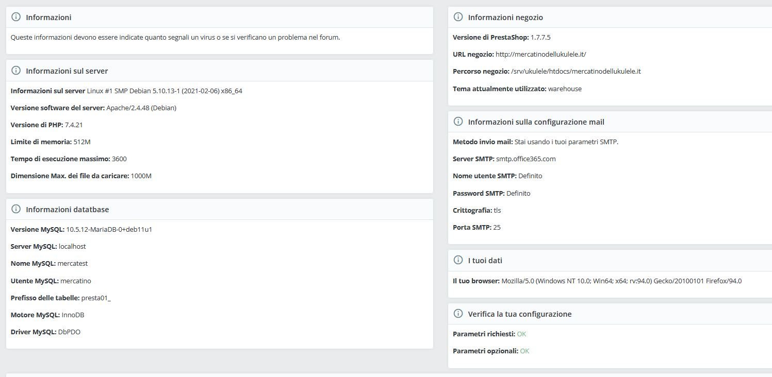
Task: Click info icon for Informazioni sulla configurazione mail
Action: click(x=458, y=122)
